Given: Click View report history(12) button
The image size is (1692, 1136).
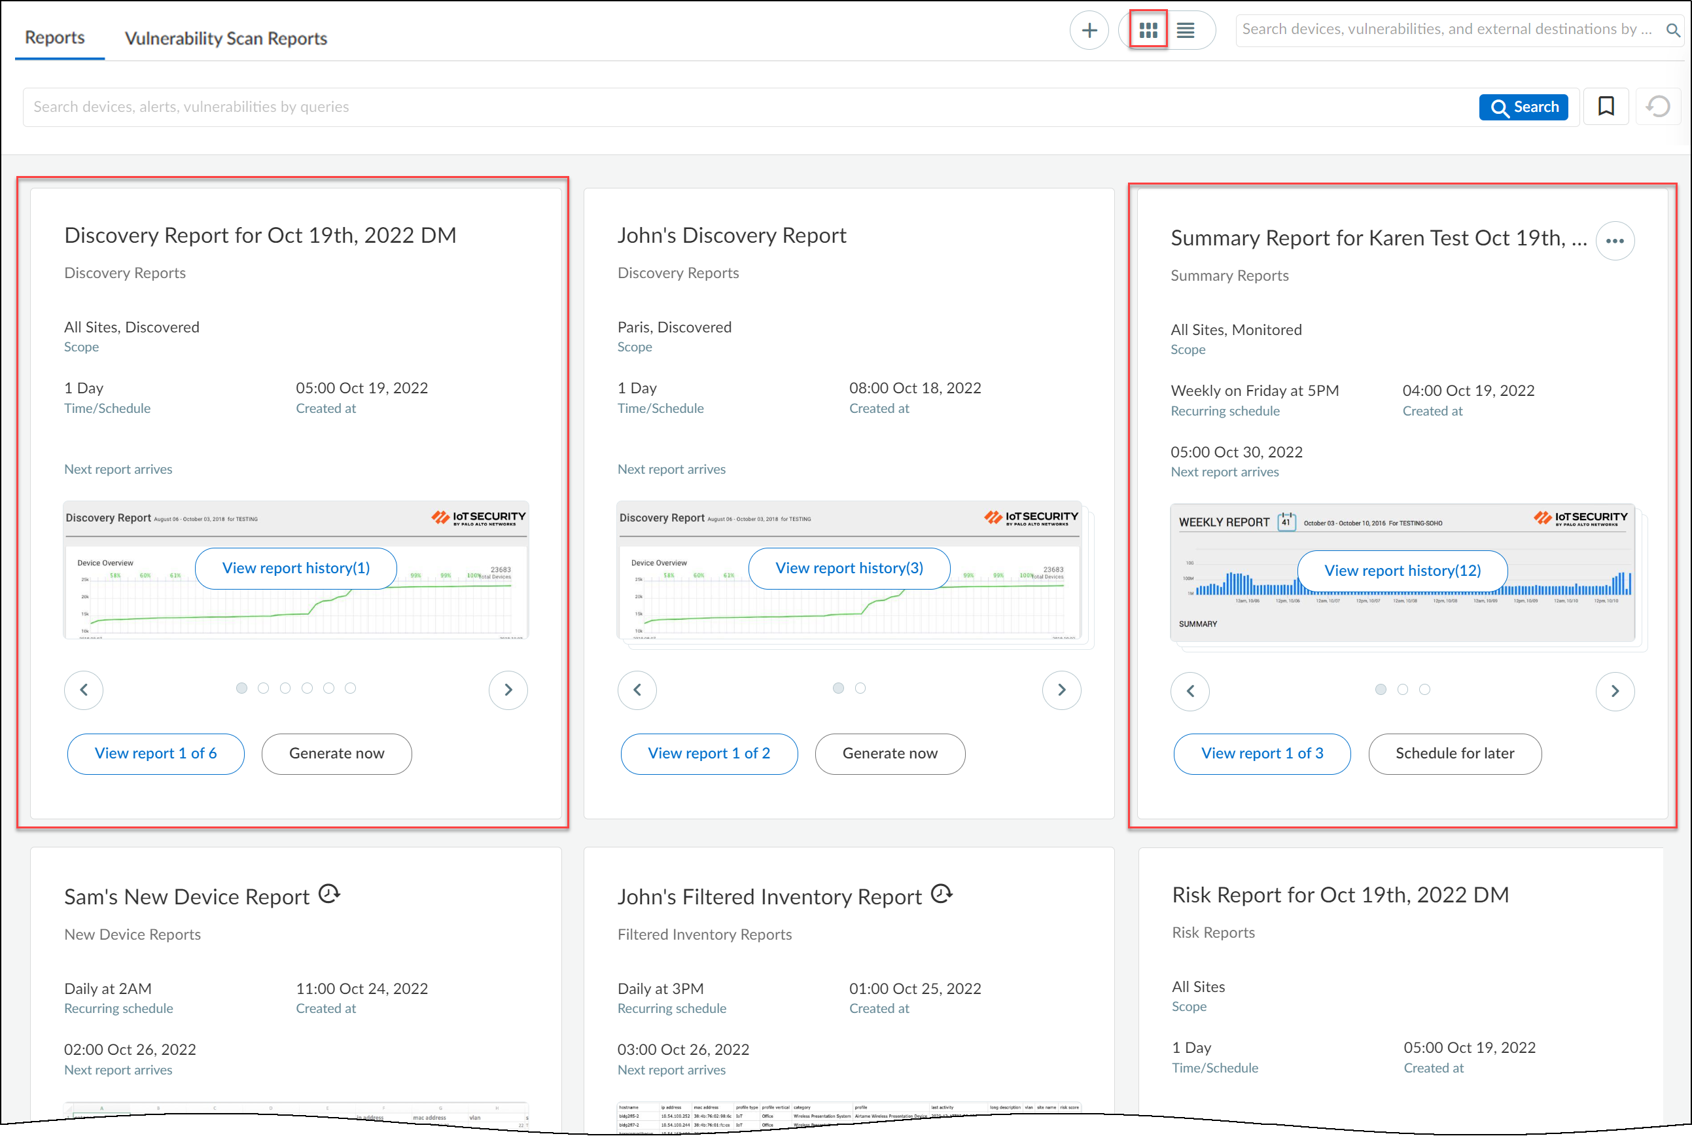Looking at the screenshot, I should click(x=1401, y=571).
